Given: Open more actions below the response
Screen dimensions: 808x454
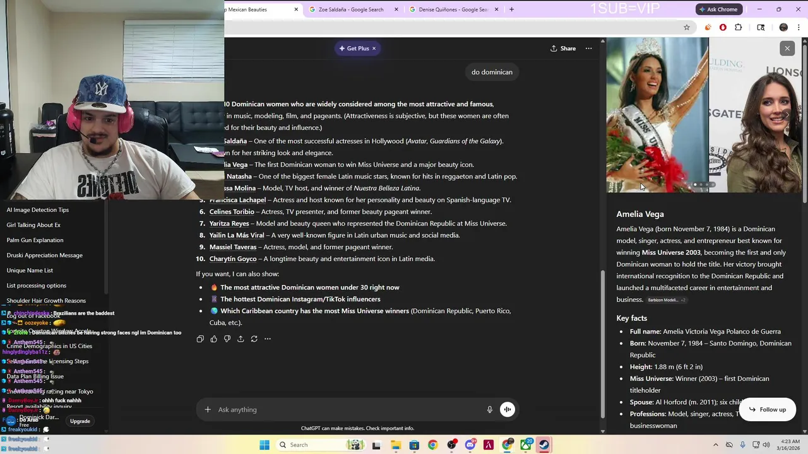Looking at the screenshot, I should click(268, 339).
